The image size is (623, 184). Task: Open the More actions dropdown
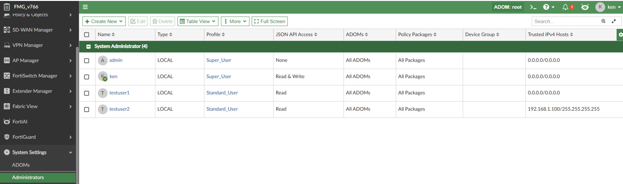pyautogui.click(x=235, y=21)
